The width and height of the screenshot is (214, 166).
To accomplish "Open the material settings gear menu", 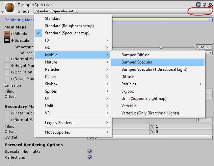I will pyautogui.click(x=211, y=4).
